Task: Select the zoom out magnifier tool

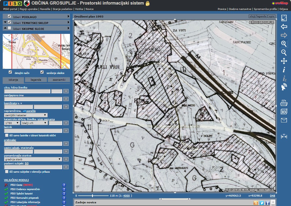Action: 284,52
